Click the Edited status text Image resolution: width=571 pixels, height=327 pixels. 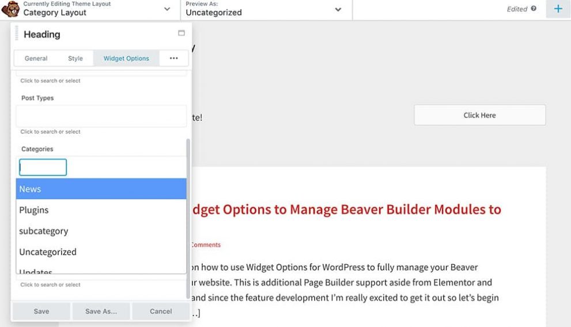tap(517, 9)
